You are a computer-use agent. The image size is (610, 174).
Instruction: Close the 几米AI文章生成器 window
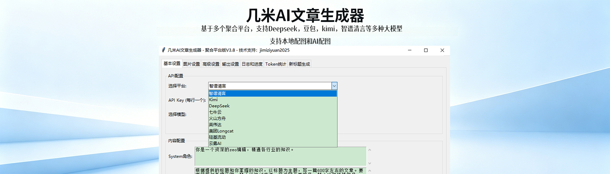(442, 50)
